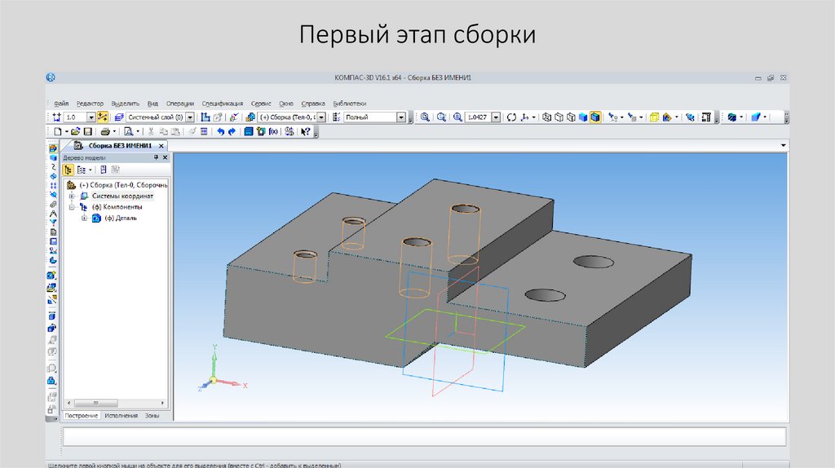Image resolution: width=835 pixels, height=468 pixels.
Task: Click the layers manager icon
Action: click(x=119, y=117)
